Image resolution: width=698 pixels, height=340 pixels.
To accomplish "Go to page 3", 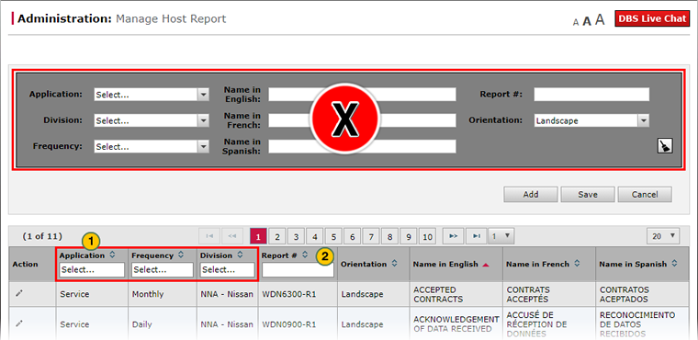I will point(296,236).
